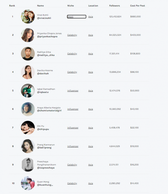Click the Influencer link for Prang Kannarun
The height and width of the screenshot is (194, 168).
73,146
